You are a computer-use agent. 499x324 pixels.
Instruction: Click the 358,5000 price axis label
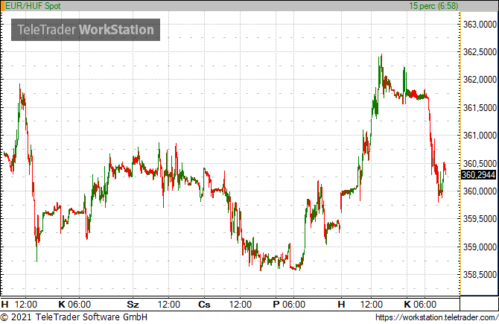coord(480,274)
